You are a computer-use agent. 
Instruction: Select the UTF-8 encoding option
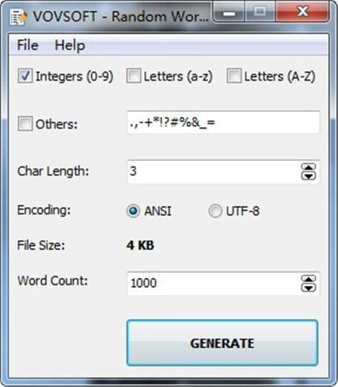[x=215, y=211]
